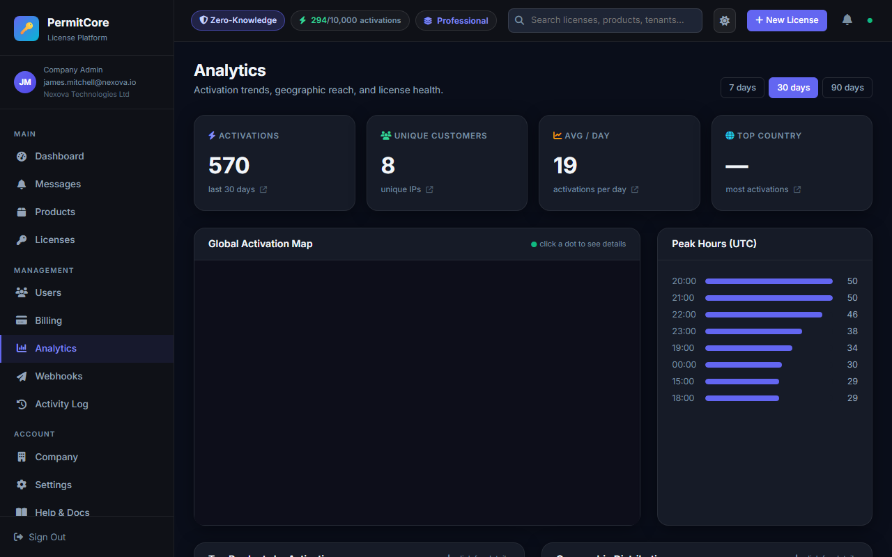Open Users under Management
This screenshot has width=892, height=557.
pos(87,292)
